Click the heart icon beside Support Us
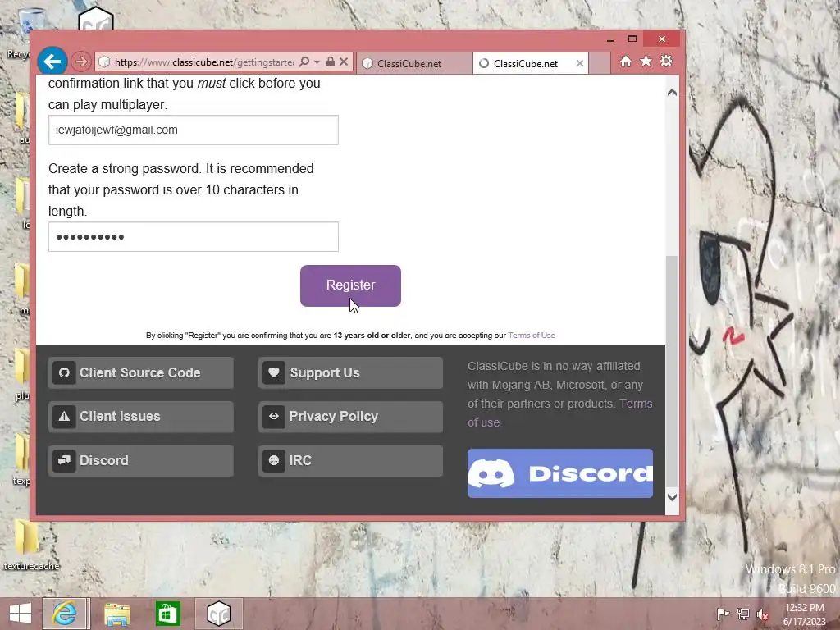Viewport: 840px width, 630px height. point(274,372)
